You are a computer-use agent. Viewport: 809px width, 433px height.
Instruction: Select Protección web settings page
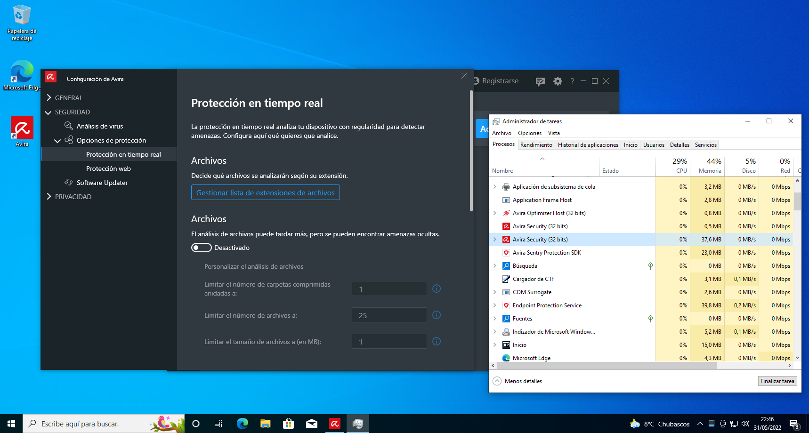pos(108,168)
